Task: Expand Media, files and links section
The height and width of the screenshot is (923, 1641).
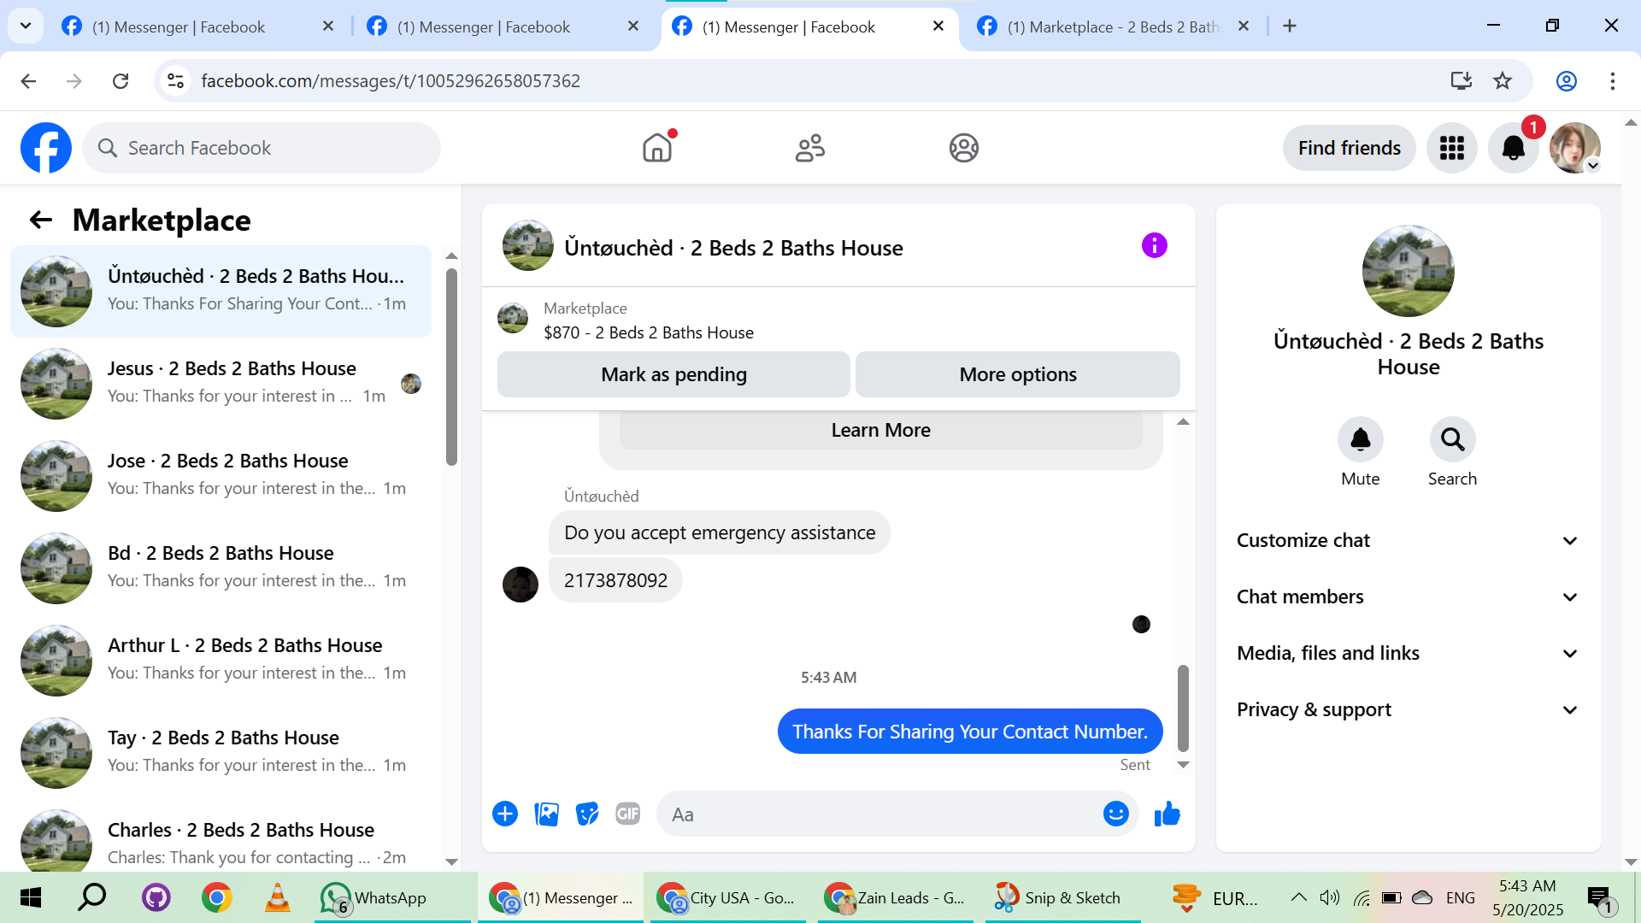Action: click(x=1408, y=653)
